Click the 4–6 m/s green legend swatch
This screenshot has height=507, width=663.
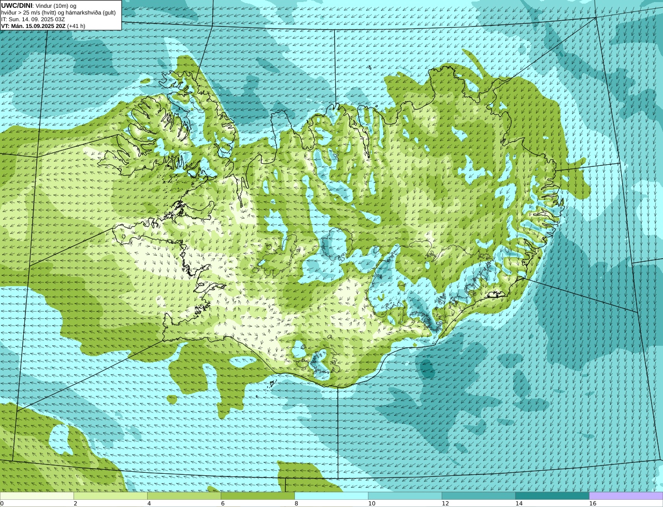[x=184, y=496]
